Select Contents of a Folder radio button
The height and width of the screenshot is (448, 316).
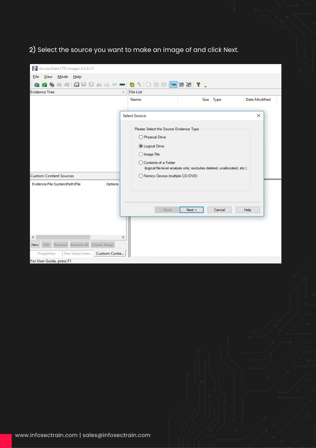pyautogui.click(x=141, y=163)
